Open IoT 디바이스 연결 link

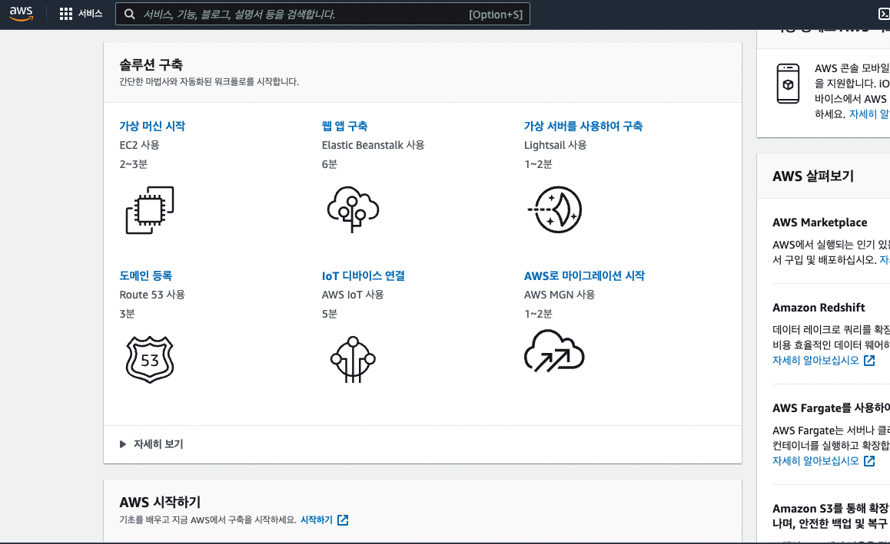[364, 275]
